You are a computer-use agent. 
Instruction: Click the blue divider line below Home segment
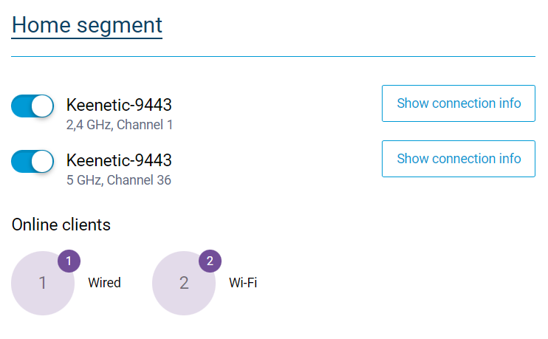coord(273,56)
